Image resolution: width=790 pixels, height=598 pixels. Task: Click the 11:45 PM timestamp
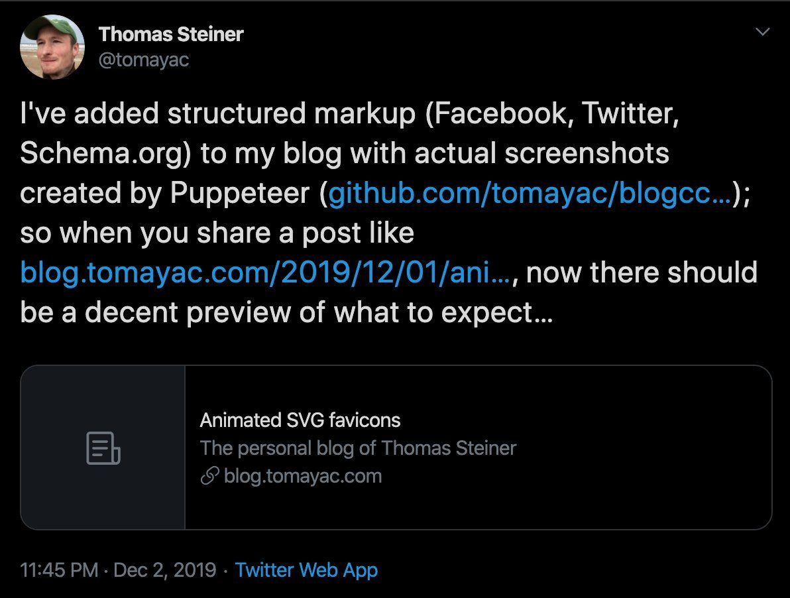[59, 570]
